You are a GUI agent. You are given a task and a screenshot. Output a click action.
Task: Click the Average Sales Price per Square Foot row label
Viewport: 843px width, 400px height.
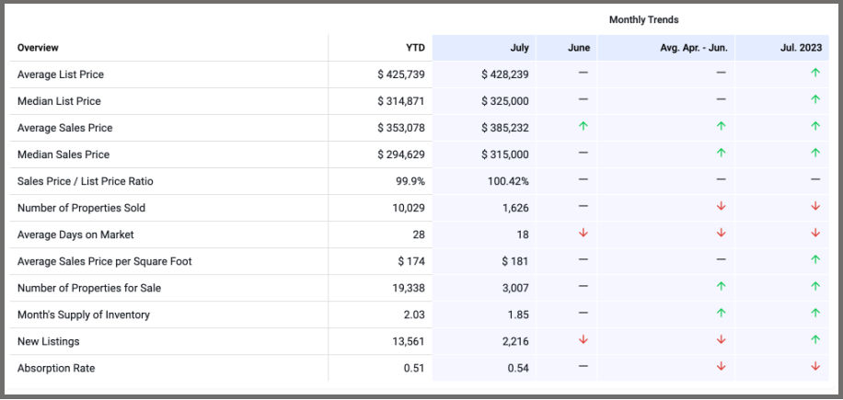[x=104, y=261]
